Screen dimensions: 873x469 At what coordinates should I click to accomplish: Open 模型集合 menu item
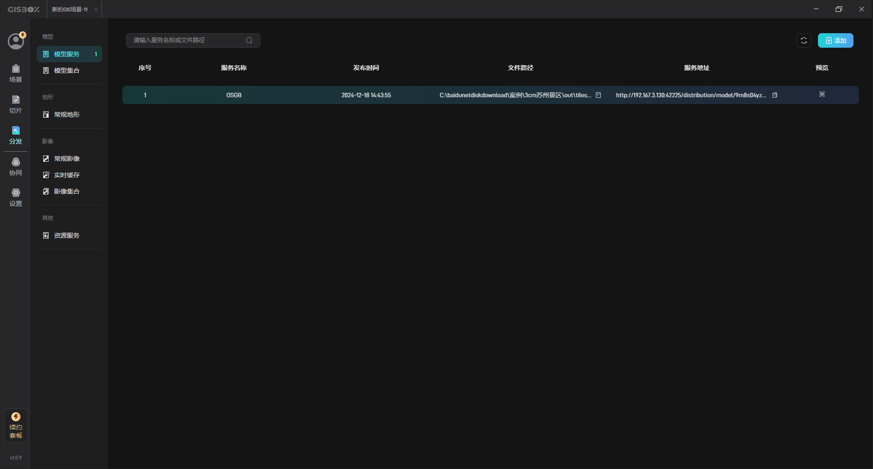click(67, 70)
